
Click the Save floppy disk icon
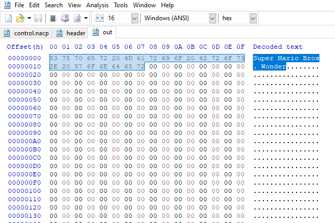pyautogui.click(x=38, y=18)
